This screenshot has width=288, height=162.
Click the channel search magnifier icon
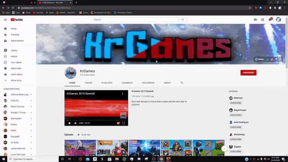(182, 83)
